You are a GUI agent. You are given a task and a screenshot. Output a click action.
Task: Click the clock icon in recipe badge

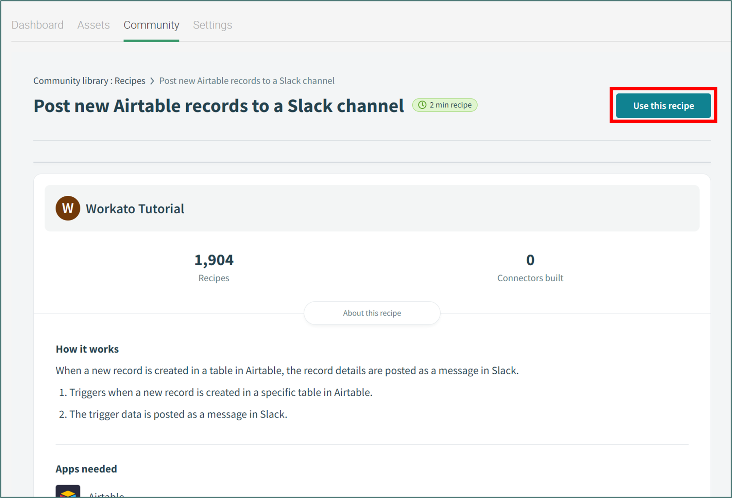coord(422,105)
